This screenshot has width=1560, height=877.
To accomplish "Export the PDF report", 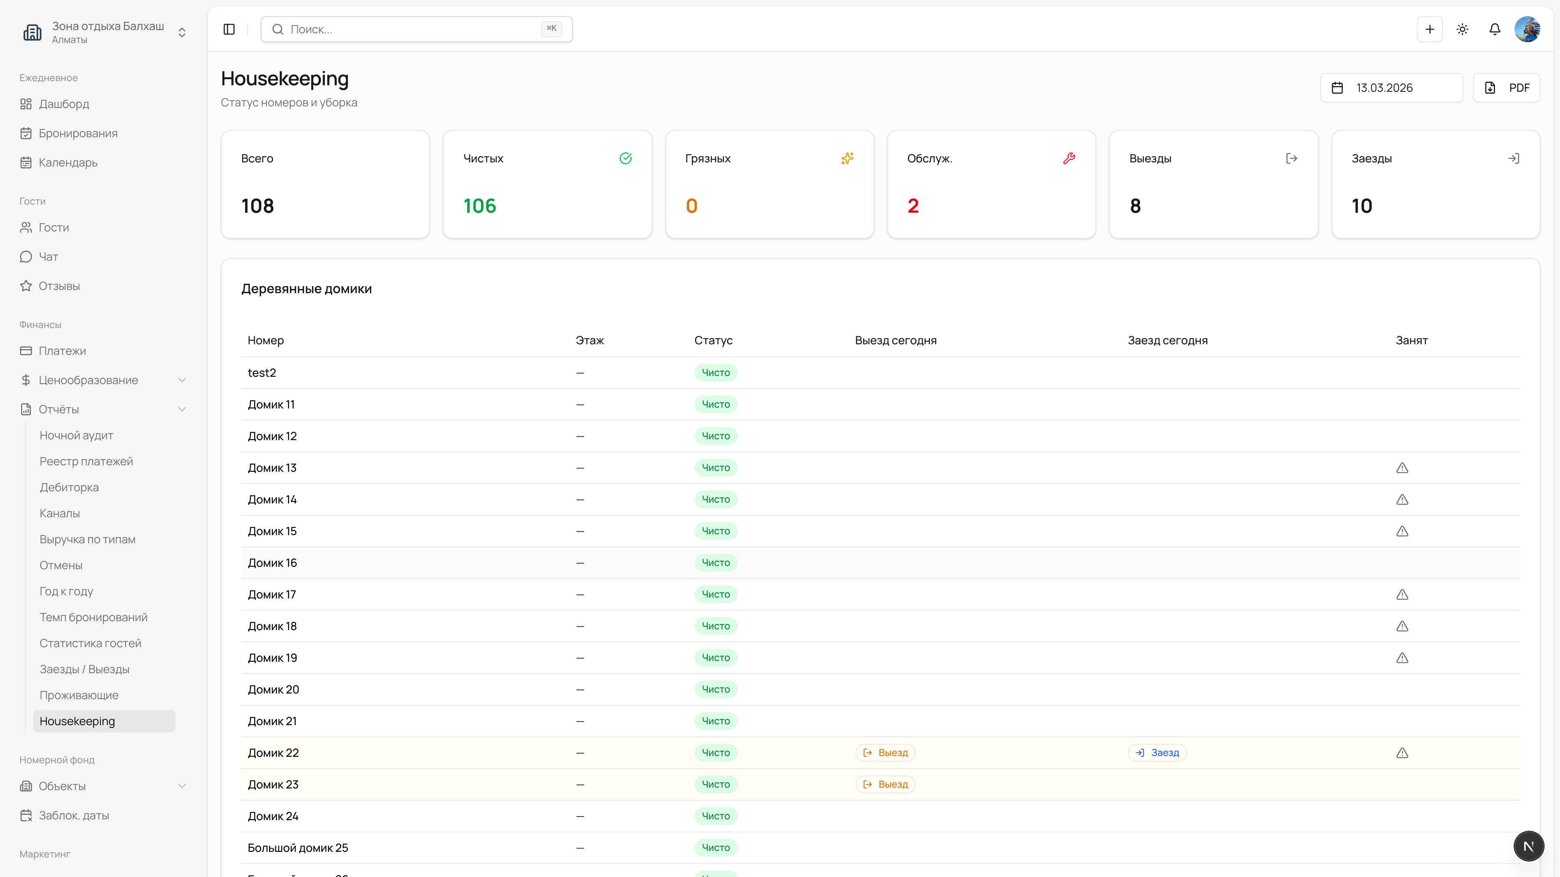I will click(1506, 88).
